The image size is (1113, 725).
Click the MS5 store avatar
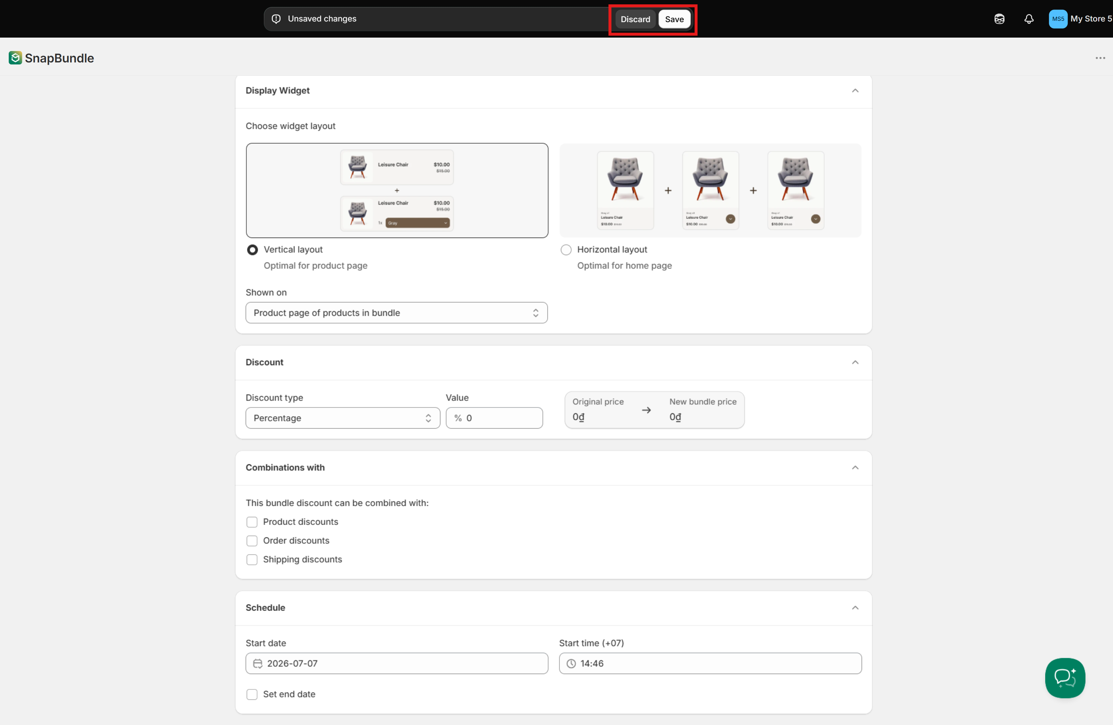[1057, 19]
